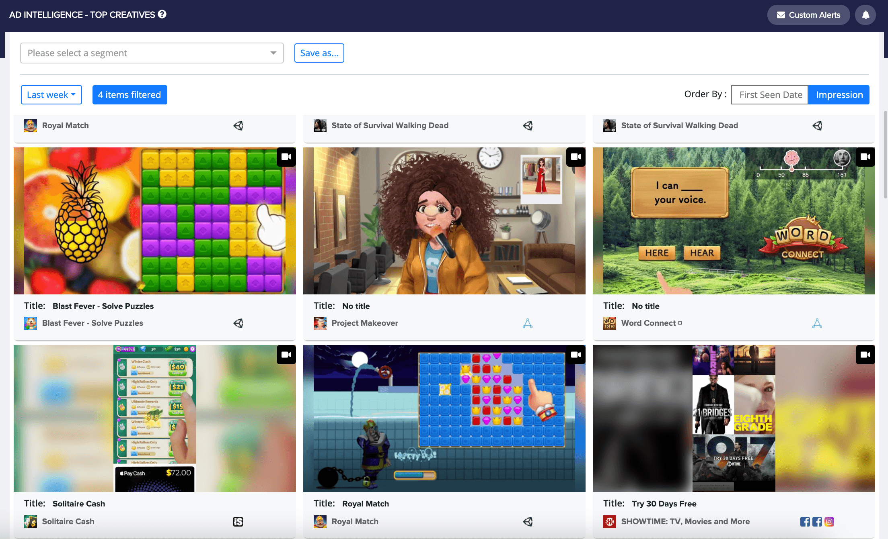888x539 pixels.
Task: Click the App Store icon beside Project Makeover
Action: tap(528, 323)
